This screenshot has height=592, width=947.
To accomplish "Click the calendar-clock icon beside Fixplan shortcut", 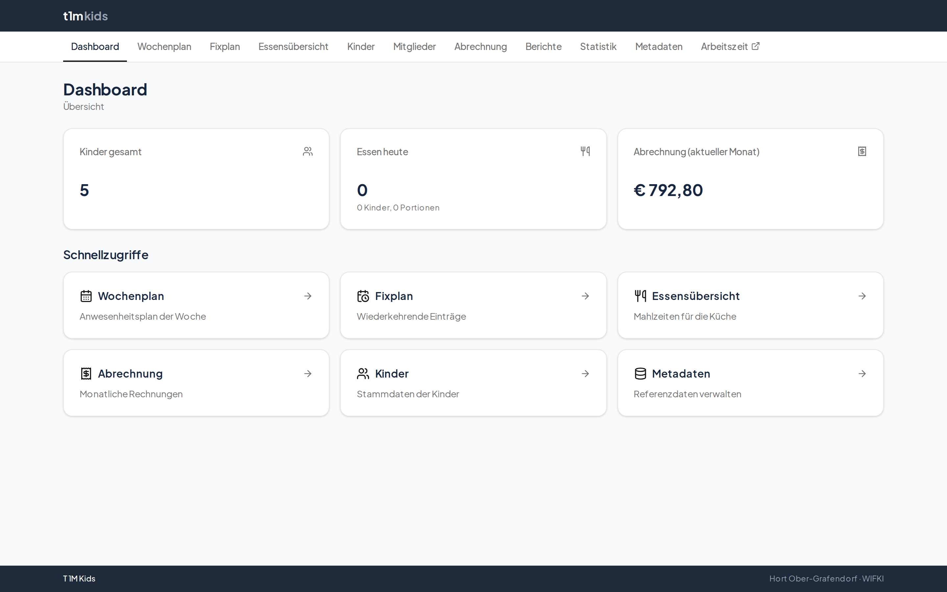I will (x=363, y=296).
